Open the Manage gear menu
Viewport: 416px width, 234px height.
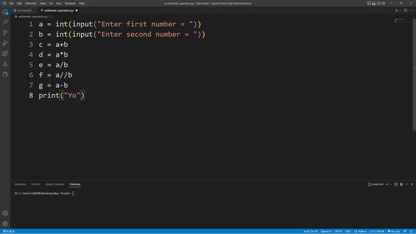[5, 224]
